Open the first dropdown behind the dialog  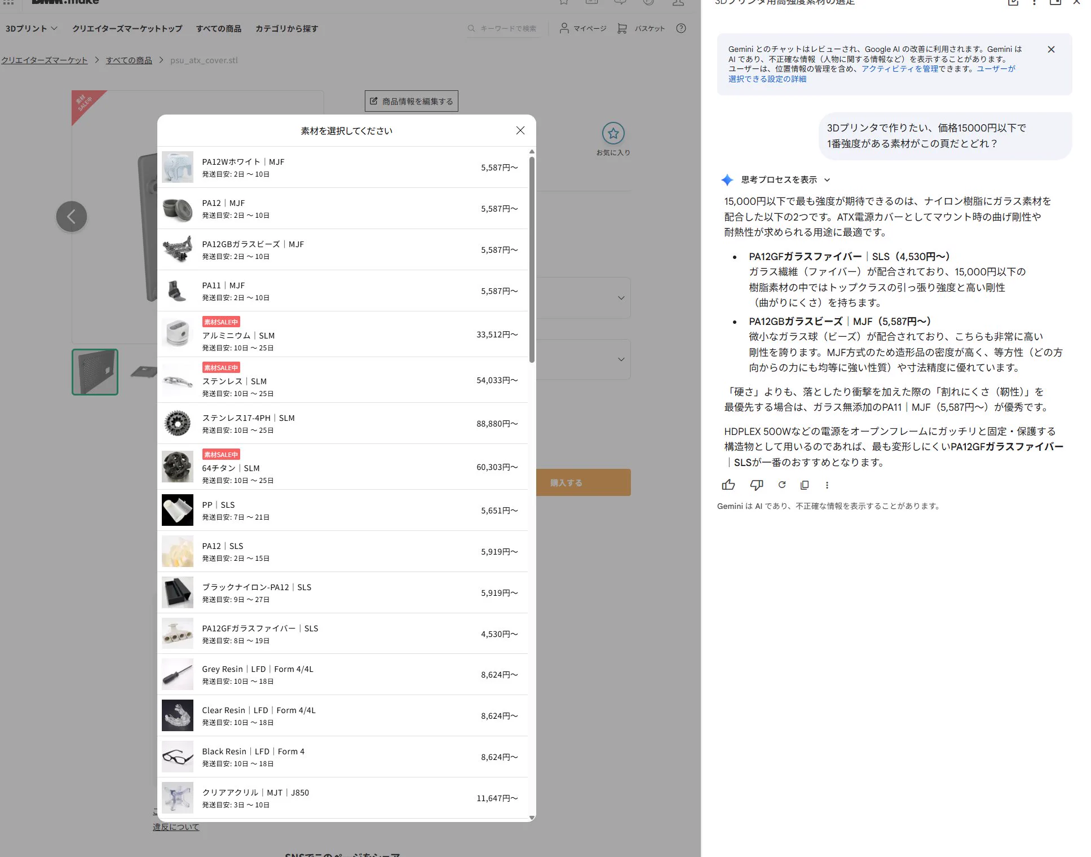point(583,297)
